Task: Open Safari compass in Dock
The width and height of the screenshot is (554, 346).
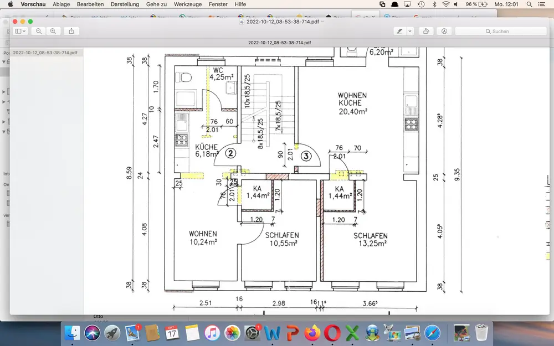Action: (432, 333)
